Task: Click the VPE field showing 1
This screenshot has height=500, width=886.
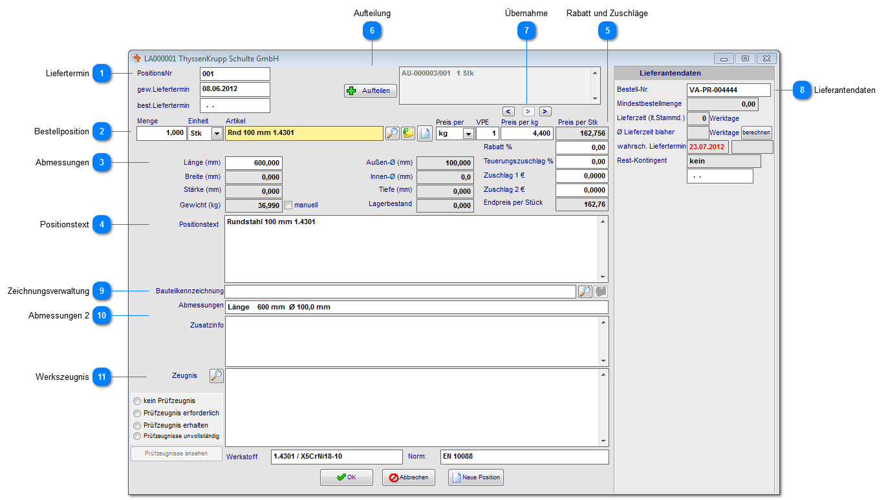Action: (x=488, y=134)
